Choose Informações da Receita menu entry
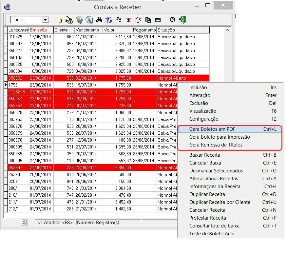287x255 pixels. (230, 186)
